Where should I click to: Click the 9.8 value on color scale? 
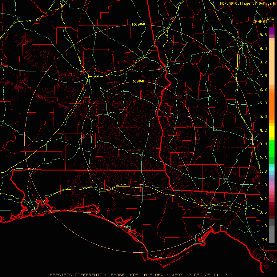pos(263,34)
